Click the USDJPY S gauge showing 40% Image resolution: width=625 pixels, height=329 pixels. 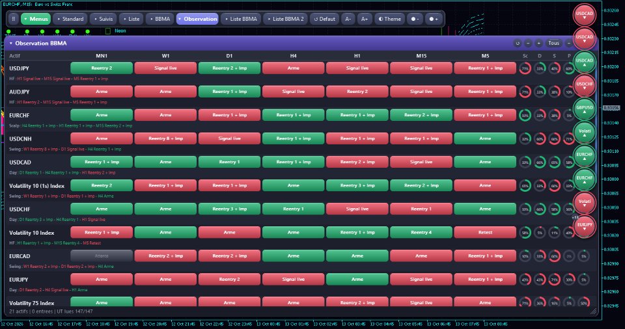[x=554, y=68]
